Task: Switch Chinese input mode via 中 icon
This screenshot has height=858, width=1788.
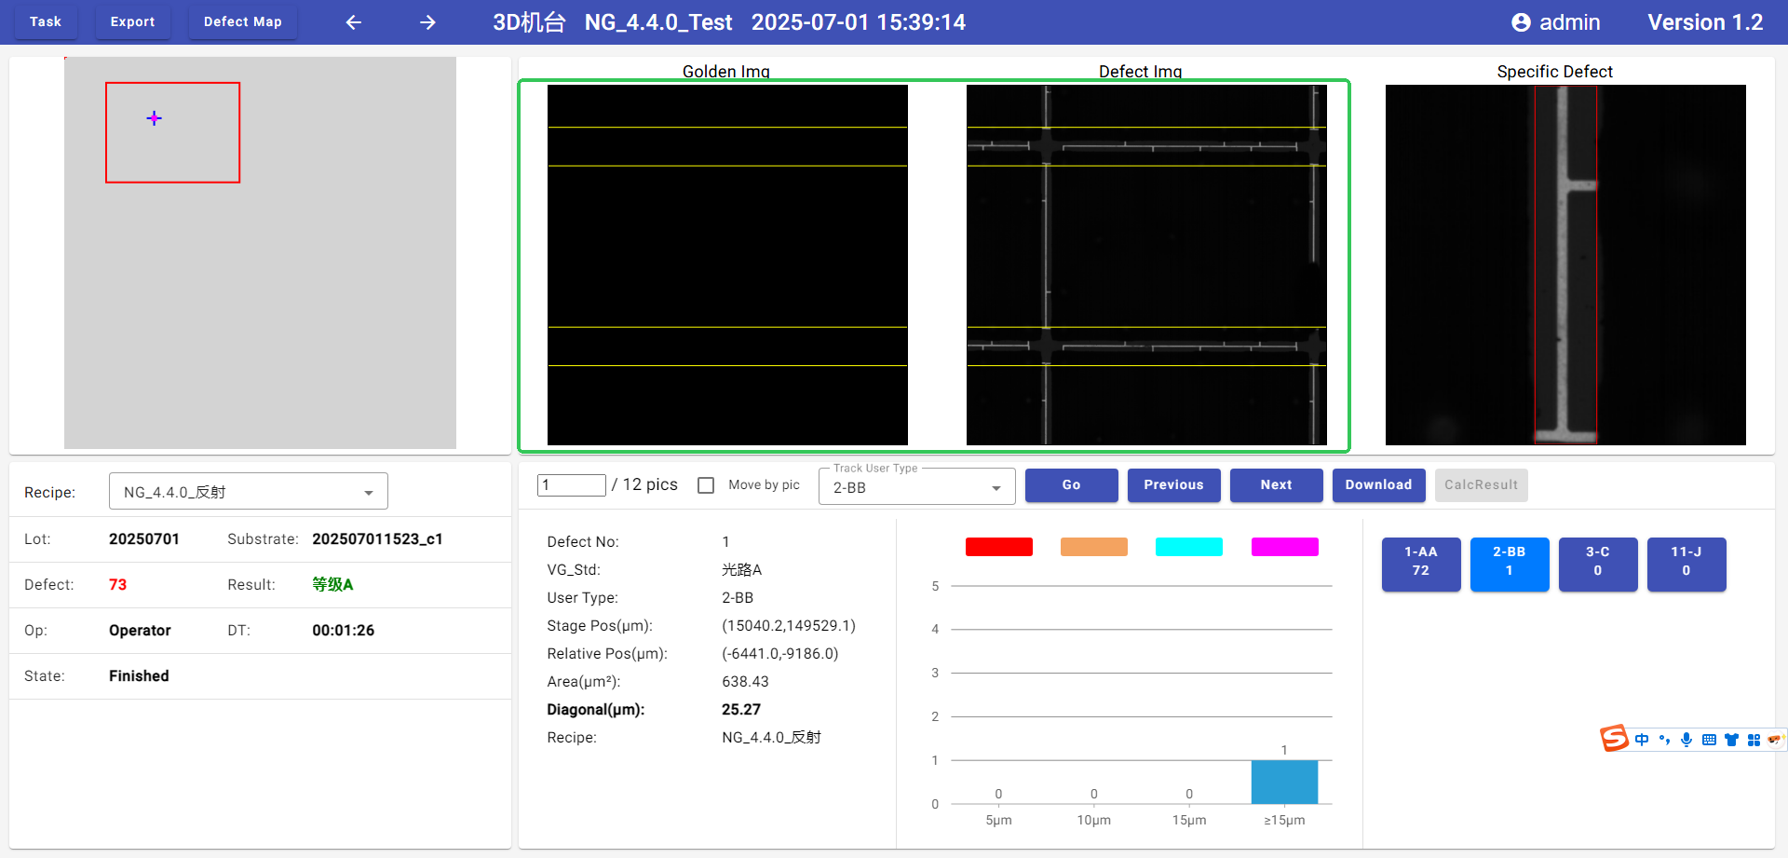Action: coord(1642,740)
